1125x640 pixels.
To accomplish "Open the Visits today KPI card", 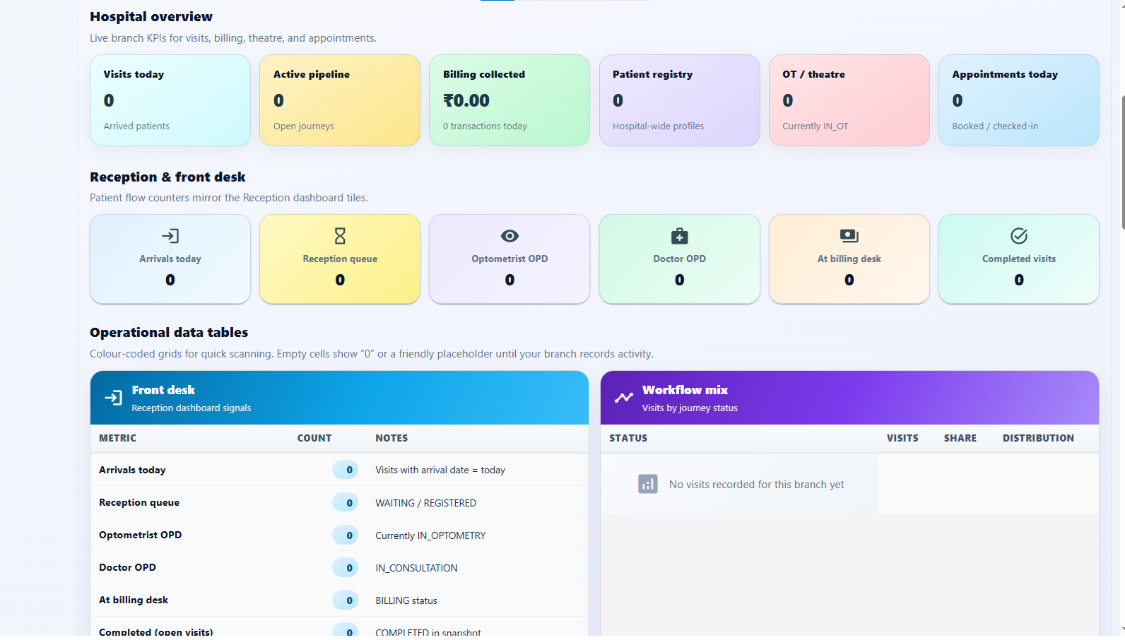I will coord(170,100).
